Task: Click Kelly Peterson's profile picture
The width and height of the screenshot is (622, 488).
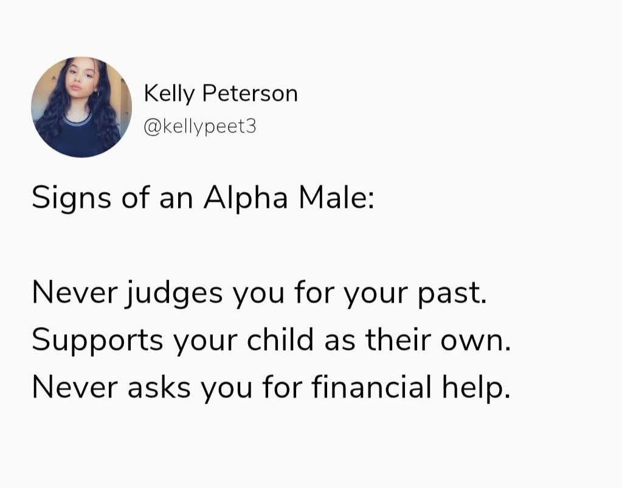Action: [81, 108]
